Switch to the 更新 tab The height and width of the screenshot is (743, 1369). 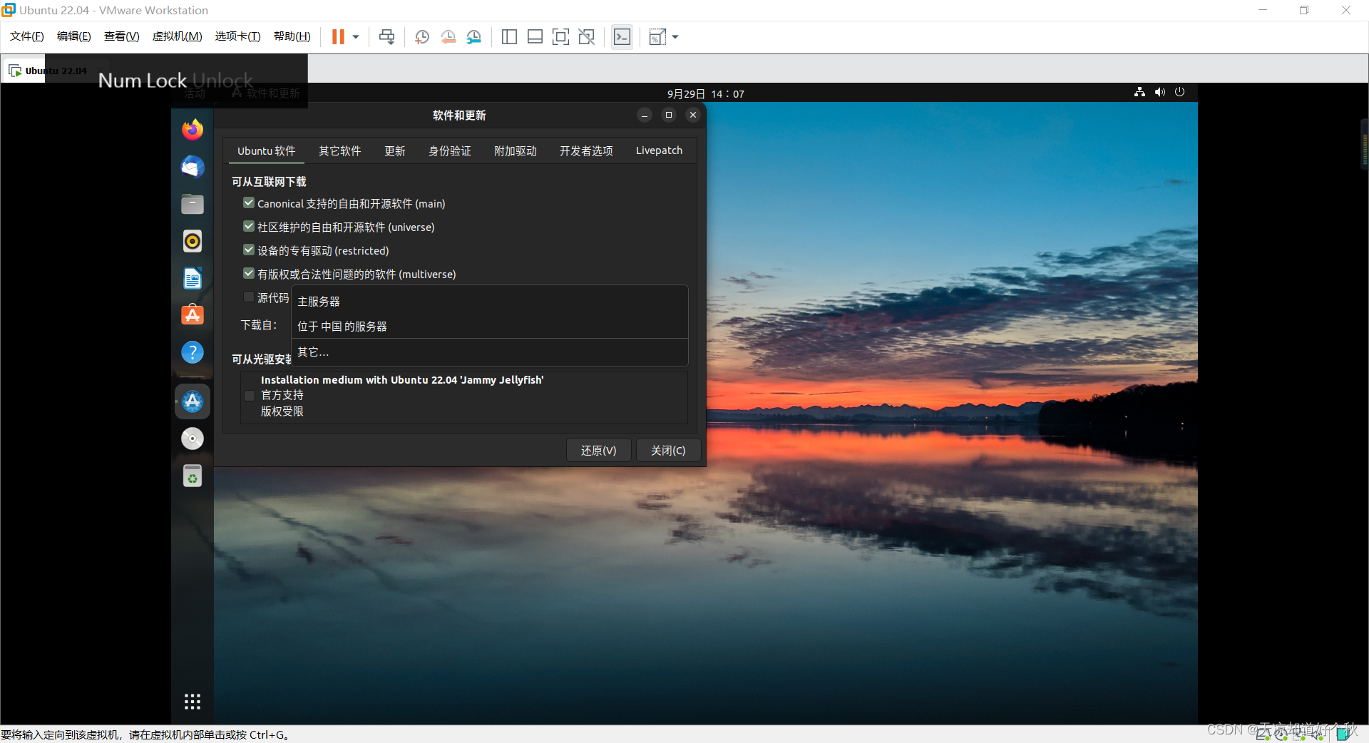[x=395, y=150]
